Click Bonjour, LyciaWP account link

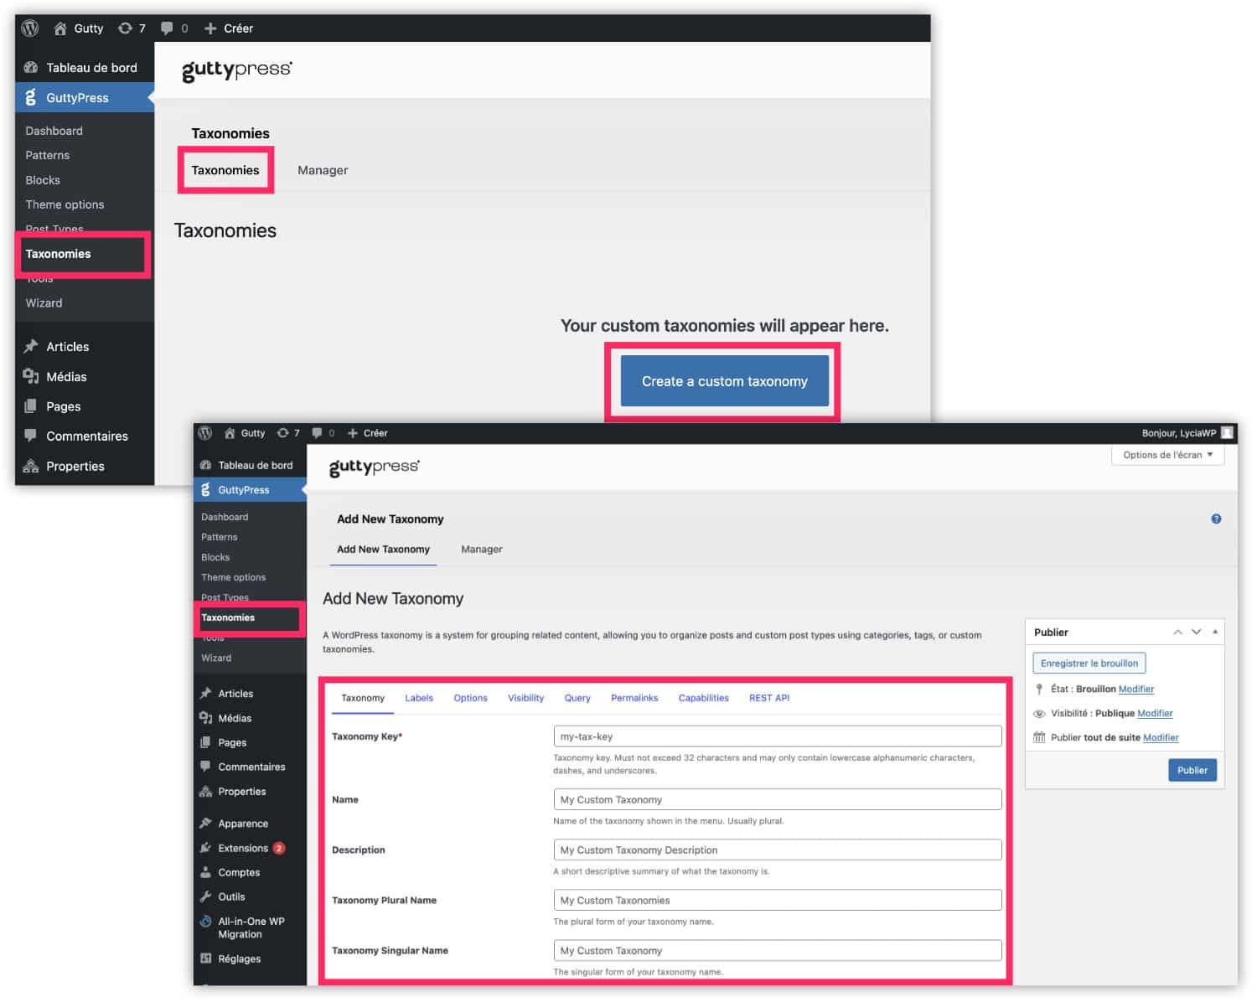coord(1178,433)
